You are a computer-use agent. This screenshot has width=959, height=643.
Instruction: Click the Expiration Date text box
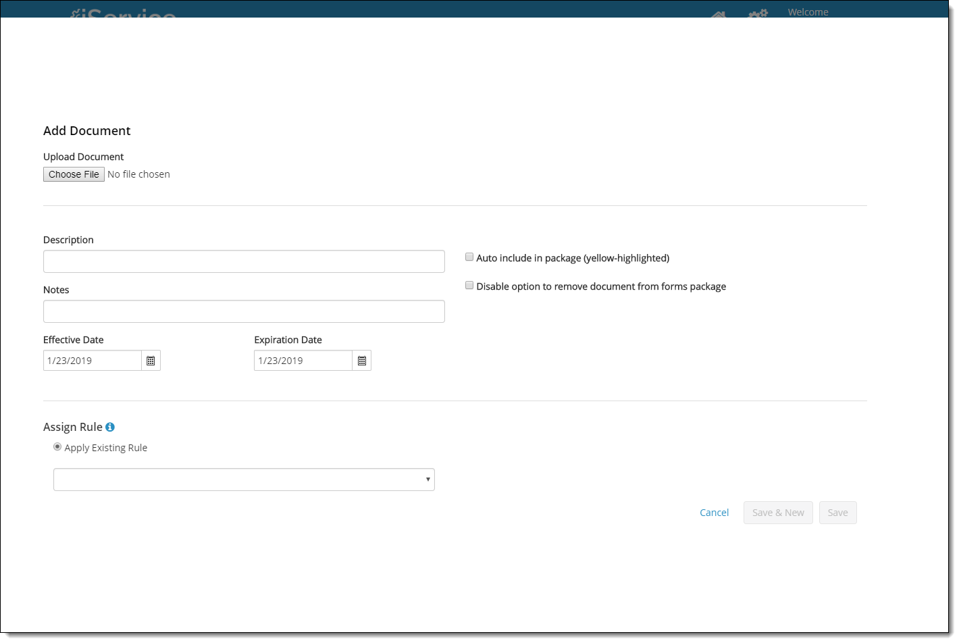(x=303, y=361)
